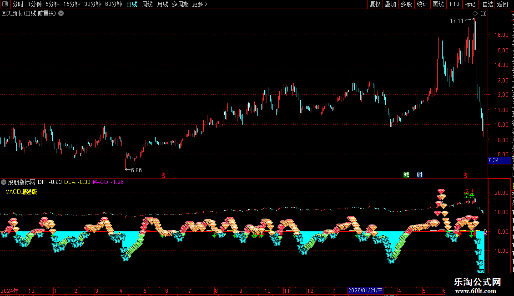Click the red S marker at far right
The height and width of the screenshot is (296, 514).
tap(465, 176)
